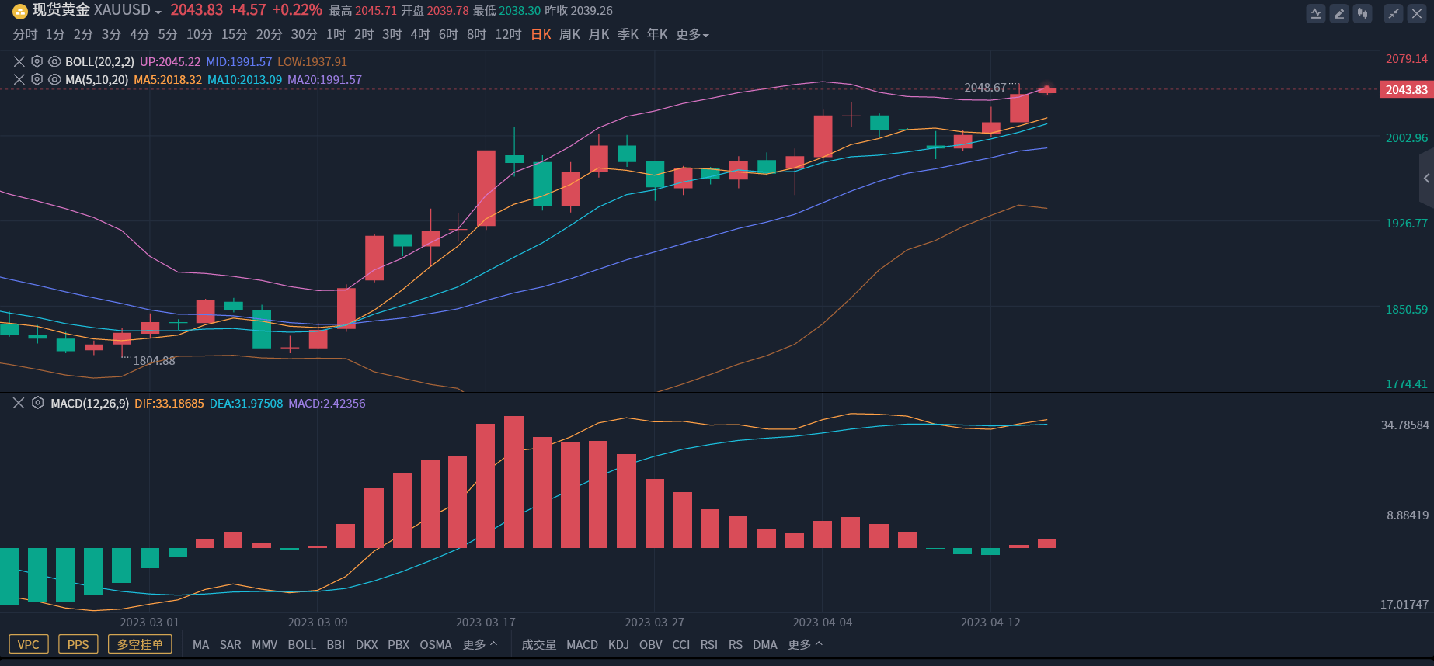This screenshot has height=666, width=1434.
Task: Open the indicator line chart tool
Action: (x=1316, y=13)
